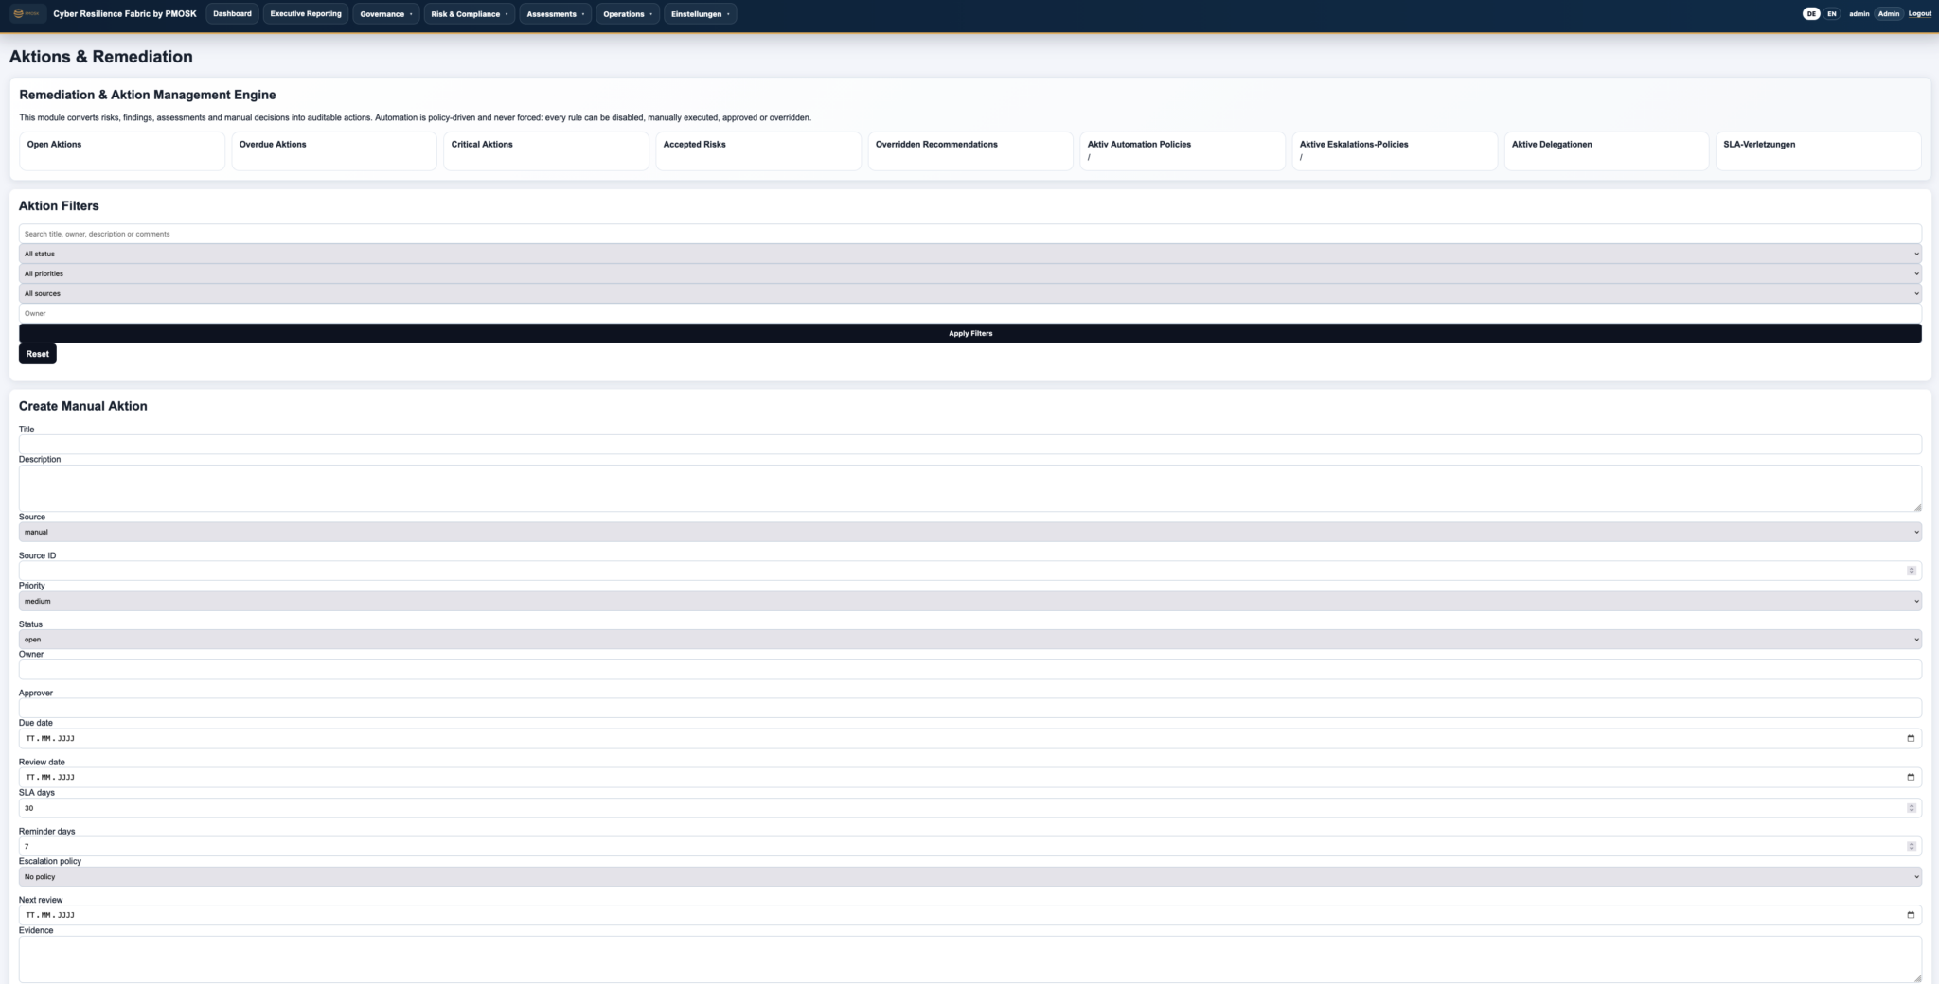Click Logout in the top bar
1939x984 pixels.
point(1919,14)
